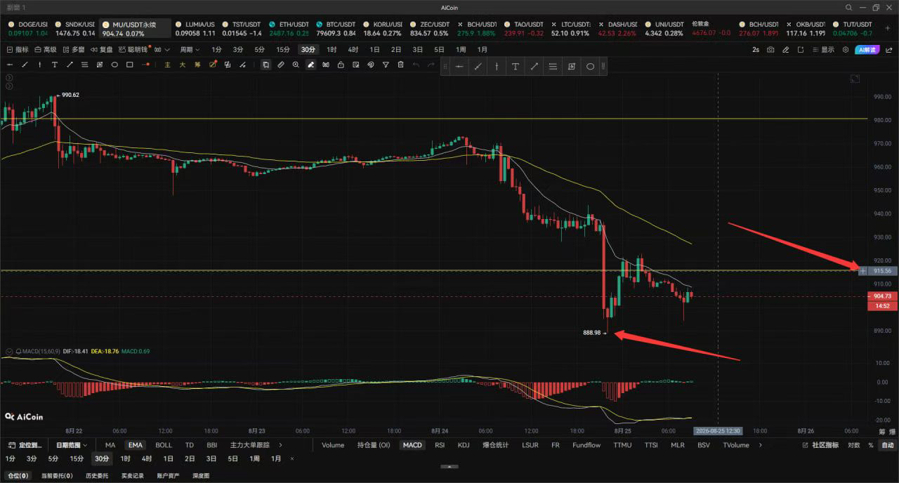Click the 复盘 replay button
Image resolution: width=899 pixels, height=483 pixels.
coord(101,50)
